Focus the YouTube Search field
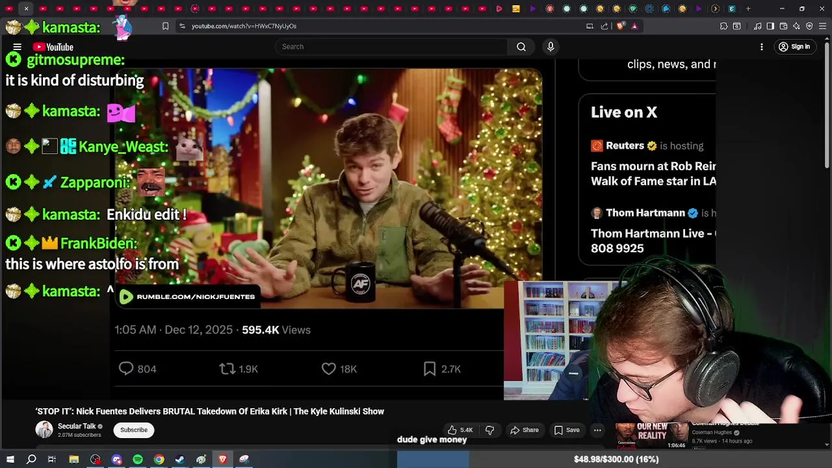The height and width of the screenshot is (468, 832). [391, 47]
